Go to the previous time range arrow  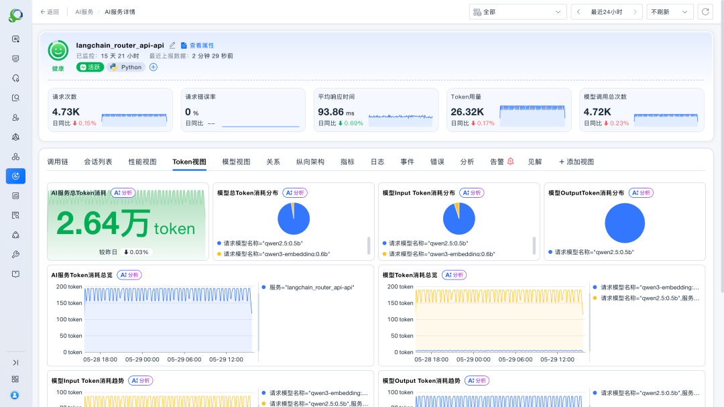click(x=579, y=12)
